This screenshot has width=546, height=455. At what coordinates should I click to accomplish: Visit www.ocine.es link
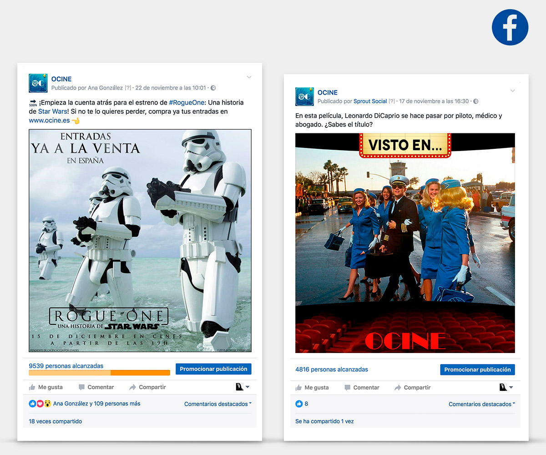pos(49,121)
